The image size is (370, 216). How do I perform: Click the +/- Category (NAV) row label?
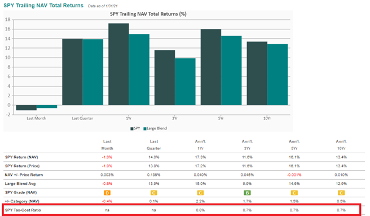(22, 201)
